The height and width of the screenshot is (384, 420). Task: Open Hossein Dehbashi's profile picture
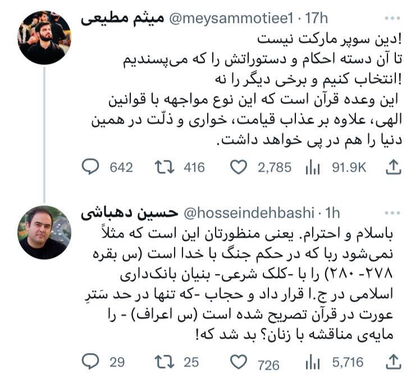(x=45, y=232)
